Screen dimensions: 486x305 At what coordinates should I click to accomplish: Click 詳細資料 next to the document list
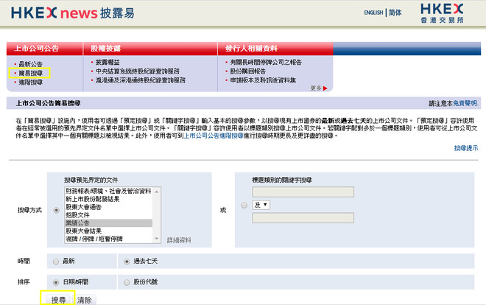(179, 240)
